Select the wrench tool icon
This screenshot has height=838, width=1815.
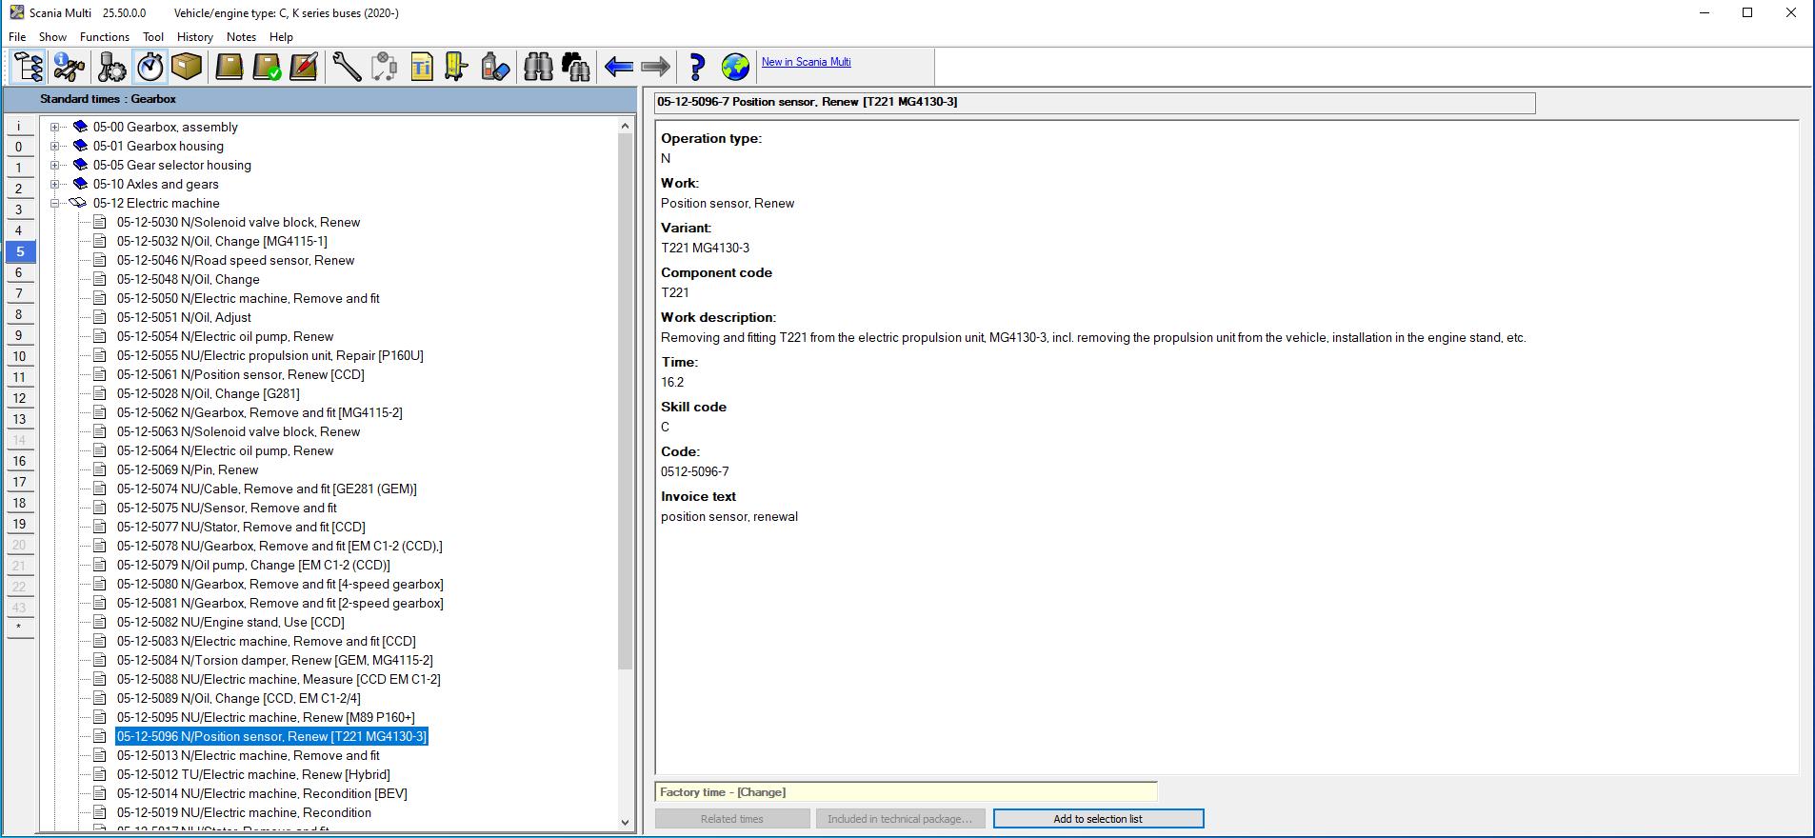point(347,67)
